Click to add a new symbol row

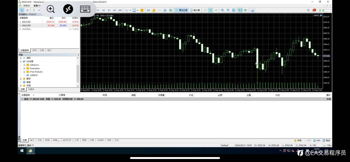tap(49, 29)
